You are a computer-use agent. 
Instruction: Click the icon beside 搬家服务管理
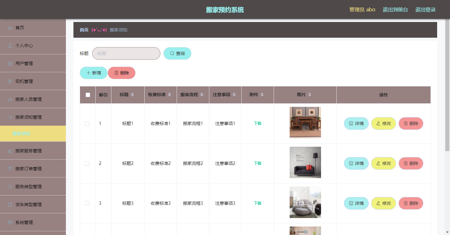point(10,151)
